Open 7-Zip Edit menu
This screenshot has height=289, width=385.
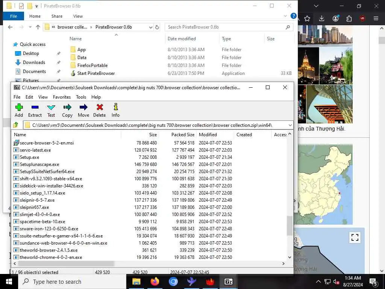29,97
